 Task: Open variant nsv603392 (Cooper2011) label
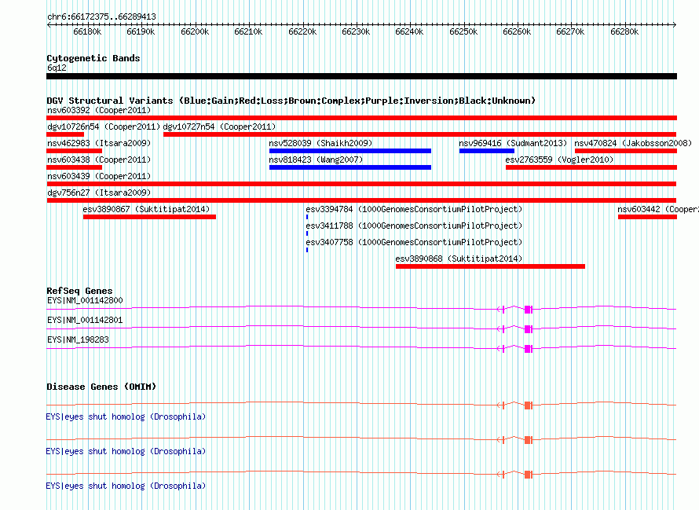click(x=99, y=110)
